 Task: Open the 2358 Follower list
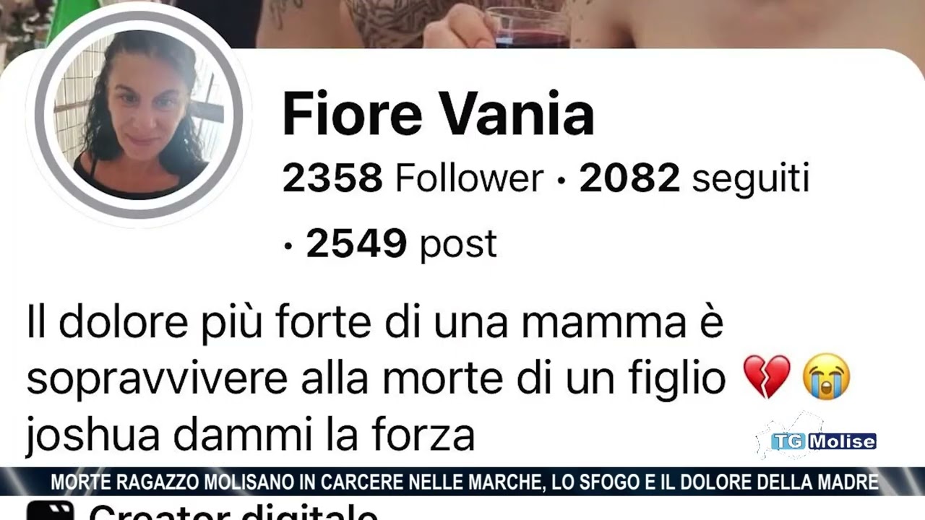[x=413, y=178]
